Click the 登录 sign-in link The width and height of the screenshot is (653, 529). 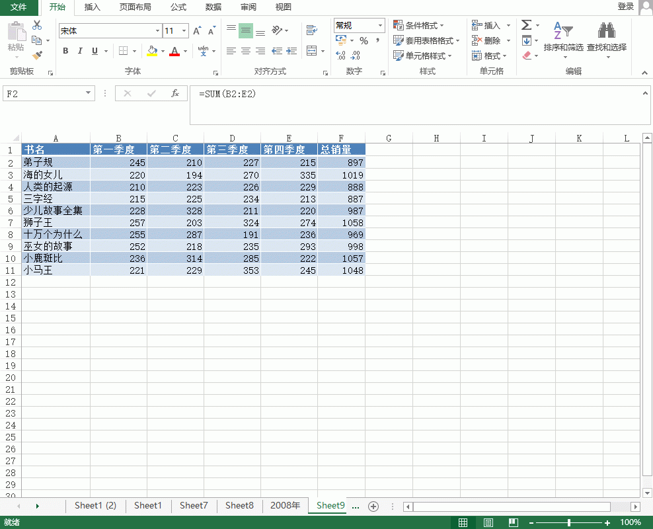coord(625,7)
